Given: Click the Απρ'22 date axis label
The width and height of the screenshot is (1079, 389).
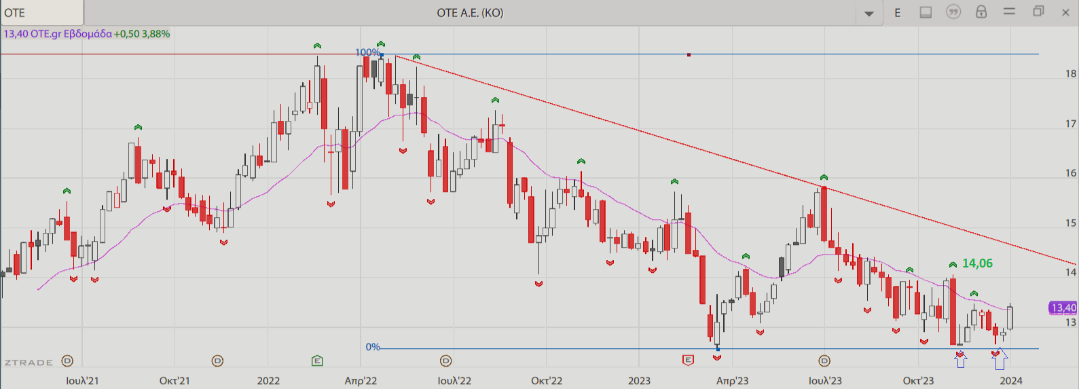Looking at the screenshot, I should (361, 381).
